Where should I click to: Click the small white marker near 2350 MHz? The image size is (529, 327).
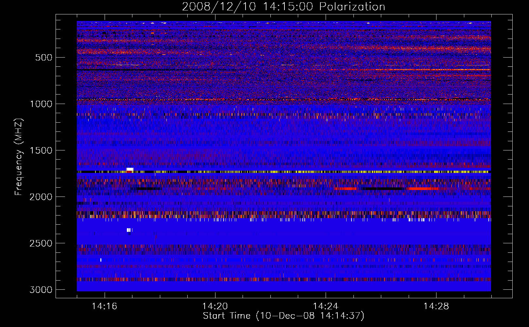point(129,230)
